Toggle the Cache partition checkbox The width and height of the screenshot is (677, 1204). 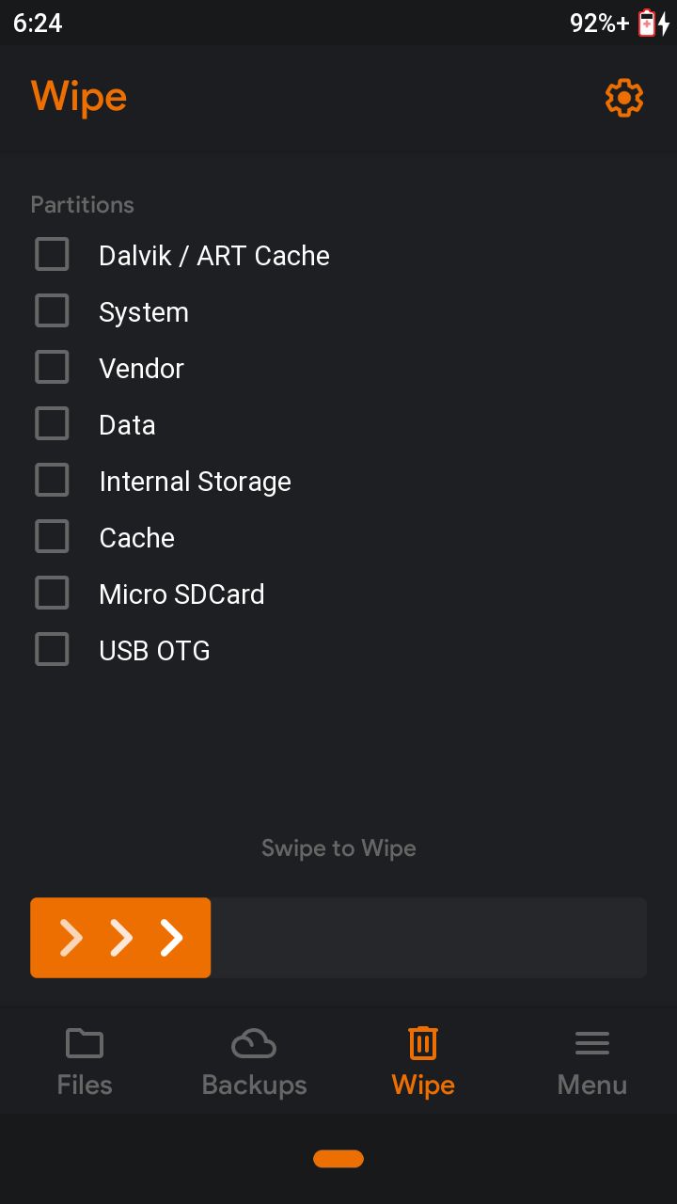tap(52, 536)
